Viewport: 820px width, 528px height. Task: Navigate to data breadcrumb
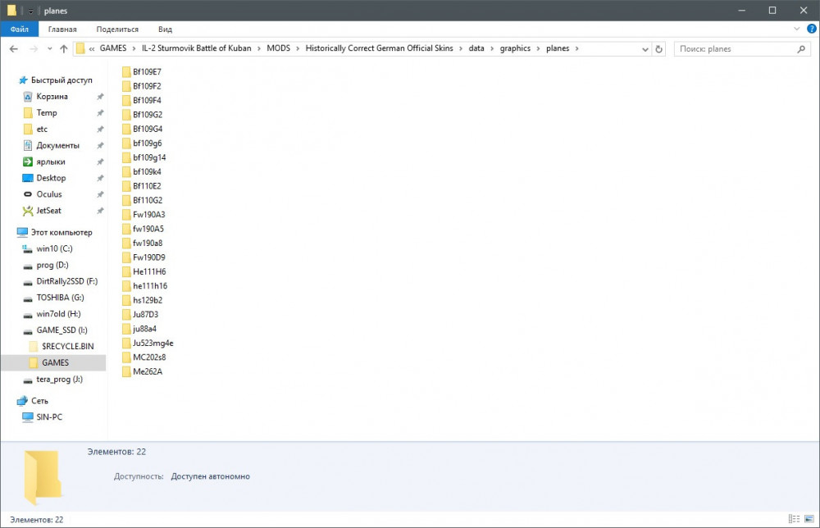pyautogui.click(x=476, y=48)
